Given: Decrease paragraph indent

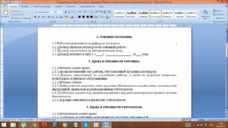Looking at the screenshot, I should click(x=97, y=12).
